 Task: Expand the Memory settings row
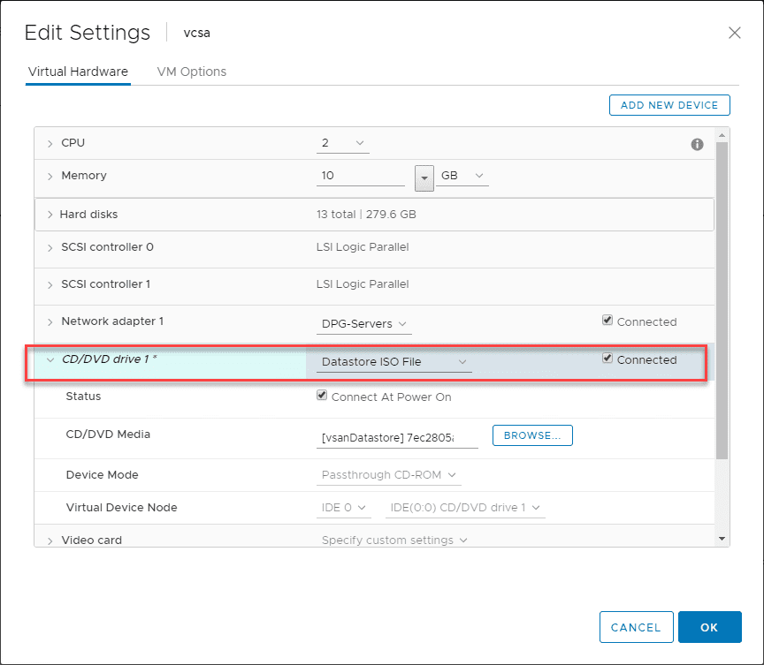(x=50, y=176)
